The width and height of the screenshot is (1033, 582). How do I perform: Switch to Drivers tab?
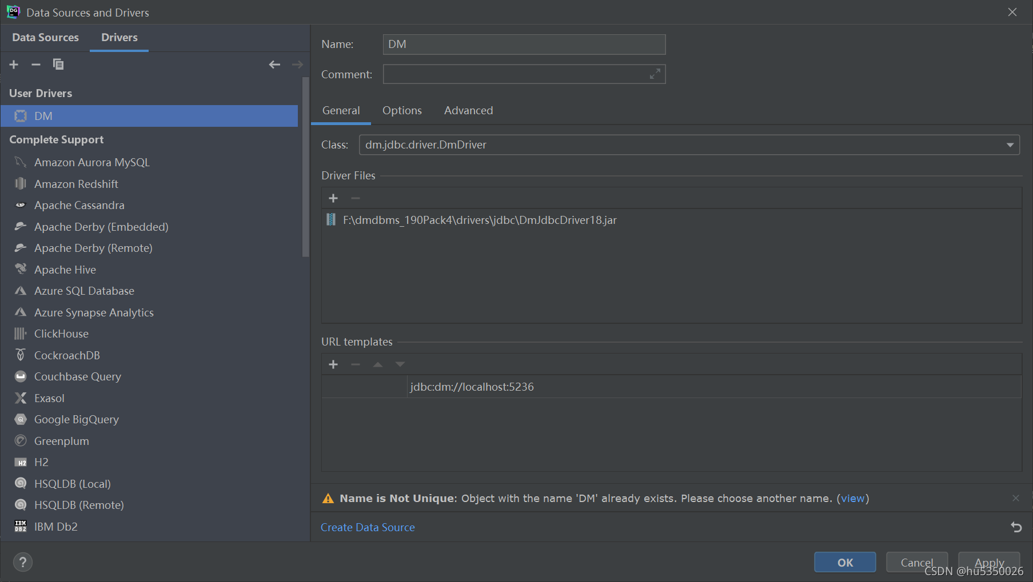click(x=119, y=38)
